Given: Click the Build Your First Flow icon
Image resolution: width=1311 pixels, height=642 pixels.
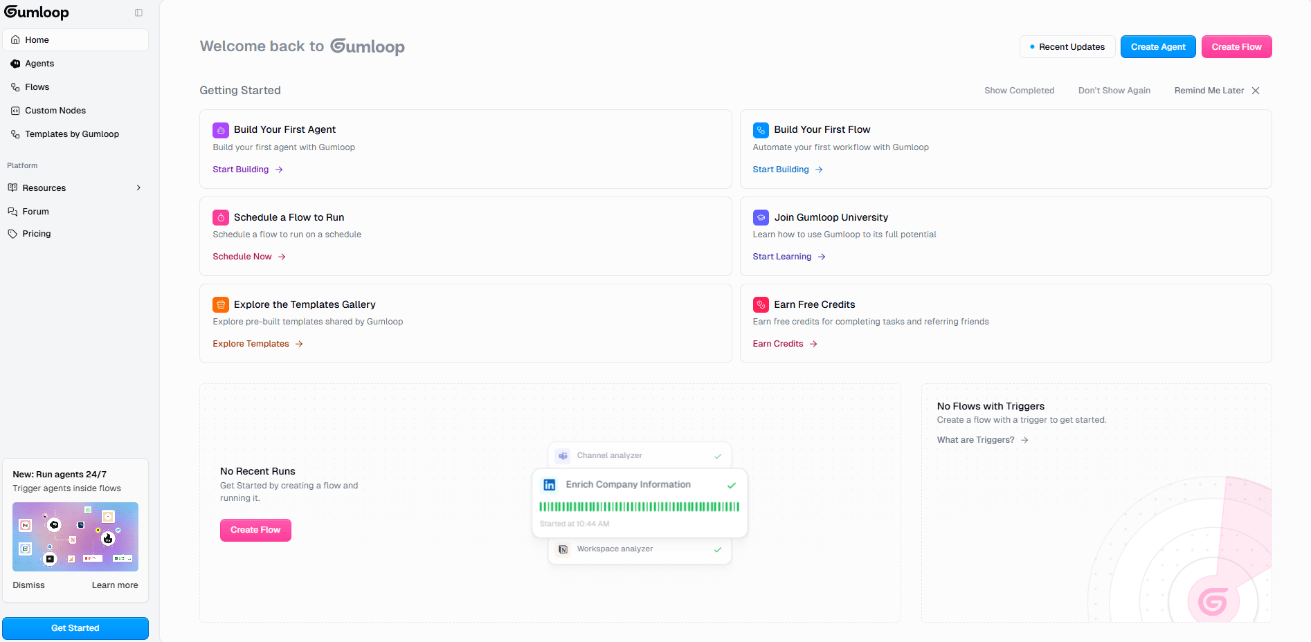Looking at the screenshot, I should point(761,130).
